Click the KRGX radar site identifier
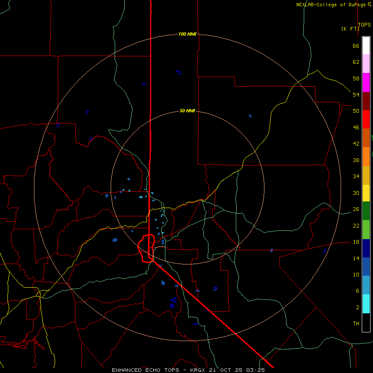373x373 pixels. (199, 370)
